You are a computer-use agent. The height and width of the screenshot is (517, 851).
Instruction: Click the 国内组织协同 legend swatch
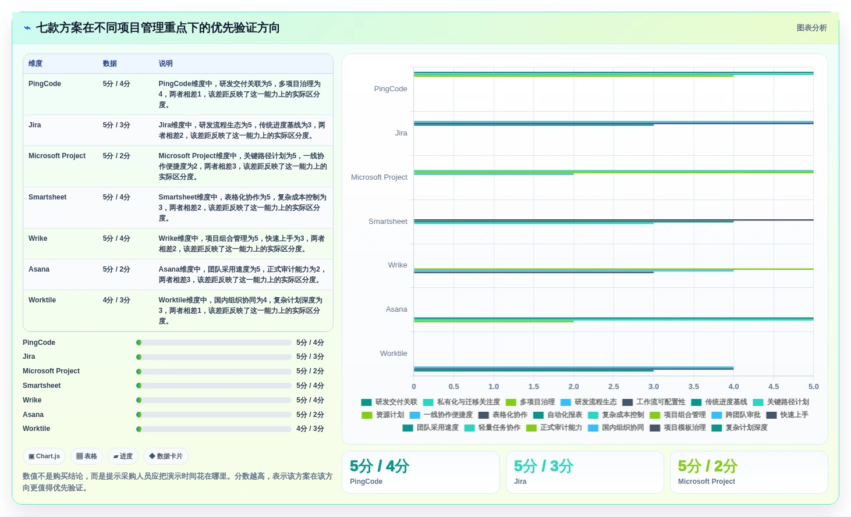click(x=593, y=428)
